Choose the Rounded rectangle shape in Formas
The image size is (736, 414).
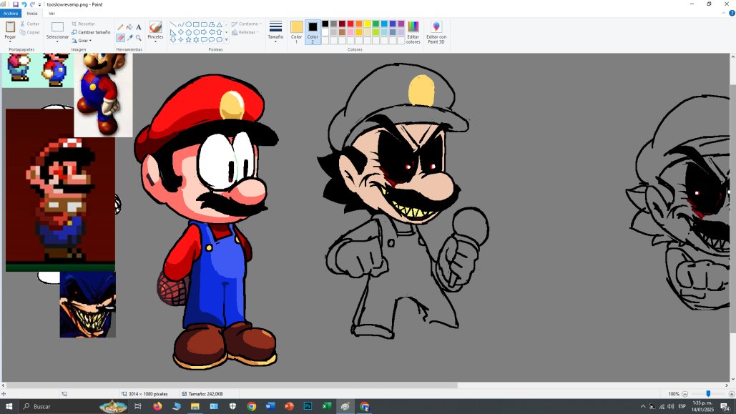204,24
